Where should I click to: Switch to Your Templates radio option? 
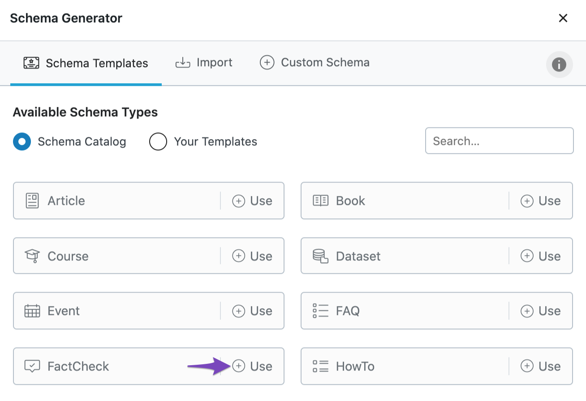pyautogui.click(x=158, y=141)
